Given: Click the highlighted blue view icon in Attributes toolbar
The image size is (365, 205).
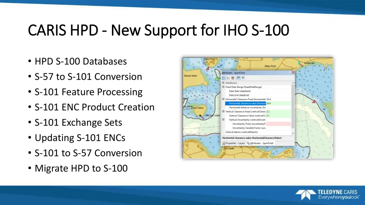Looking at the screenshot, I should coord(238,78).
